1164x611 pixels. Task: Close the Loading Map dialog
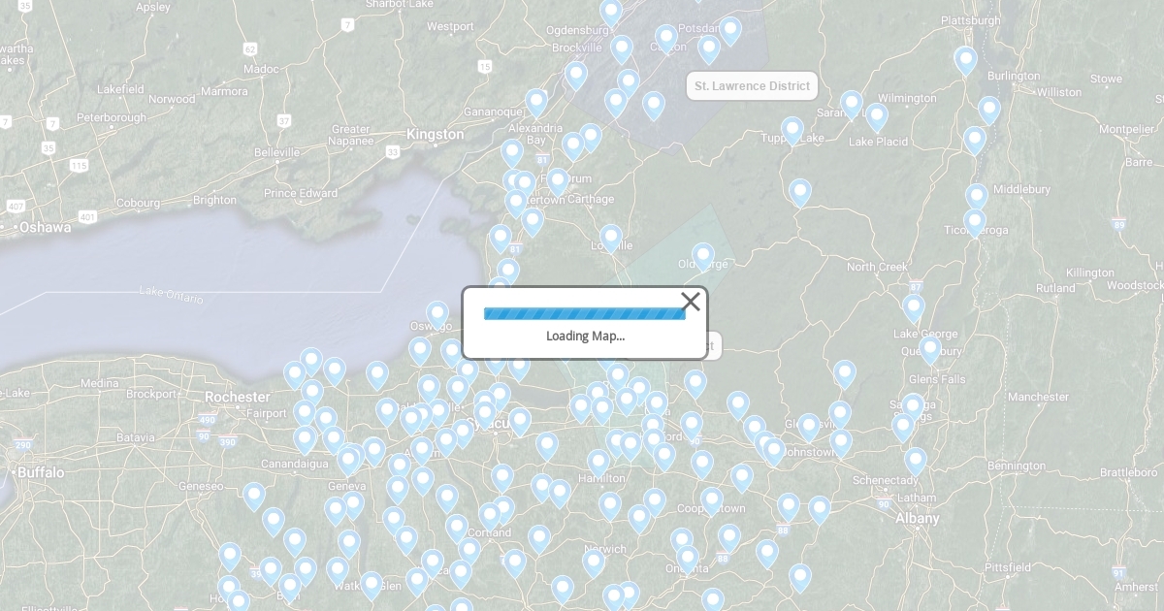[691, 302]
